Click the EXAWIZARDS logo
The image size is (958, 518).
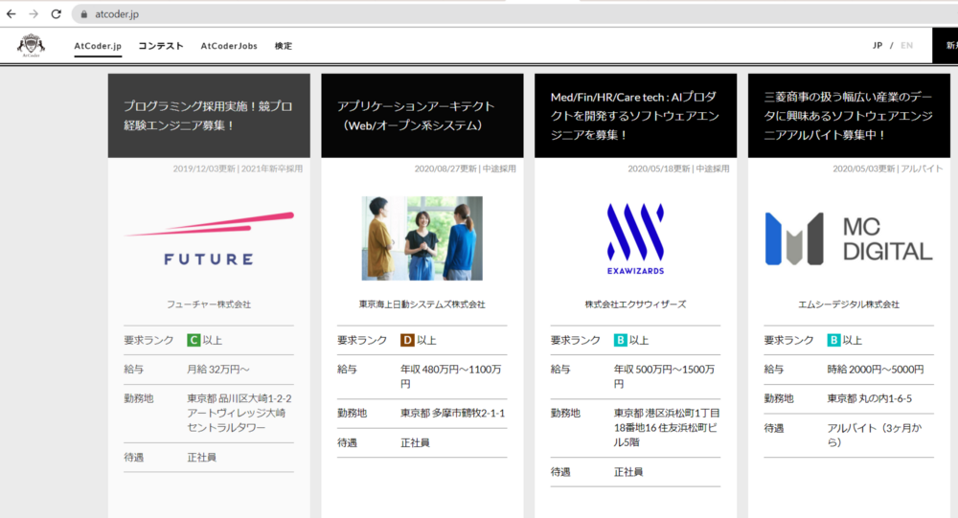point(635,238)
